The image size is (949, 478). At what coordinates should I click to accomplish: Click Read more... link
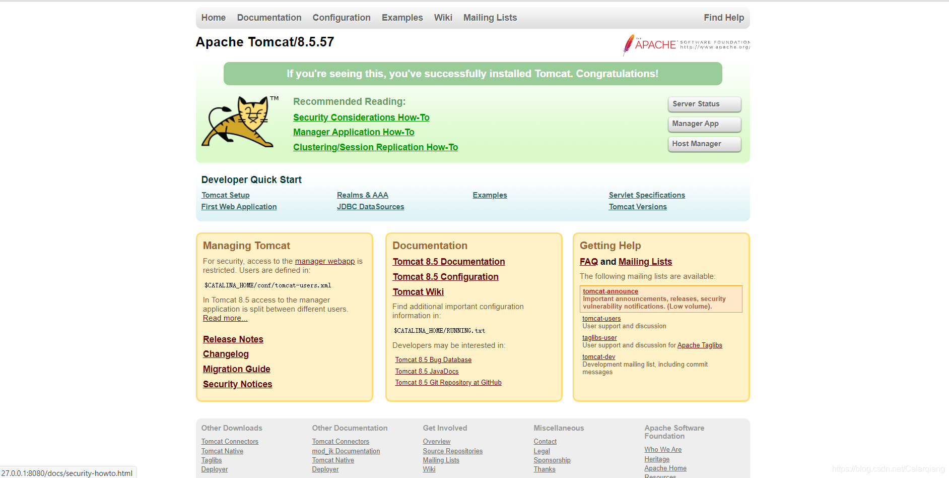pos(225,318)
